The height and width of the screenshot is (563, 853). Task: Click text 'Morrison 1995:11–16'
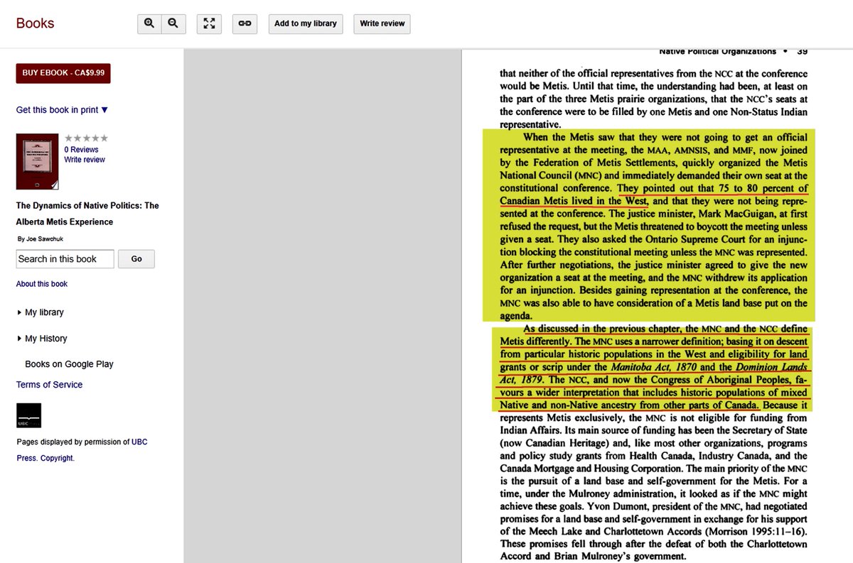coord(756,532)
